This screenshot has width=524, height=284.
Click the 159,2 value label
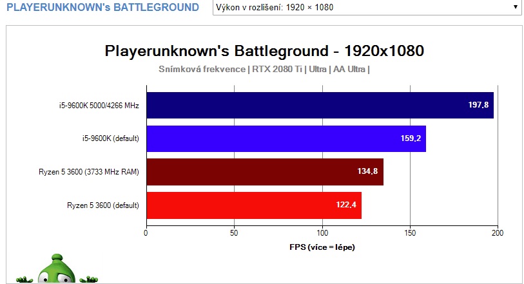(x=411, y=138)
